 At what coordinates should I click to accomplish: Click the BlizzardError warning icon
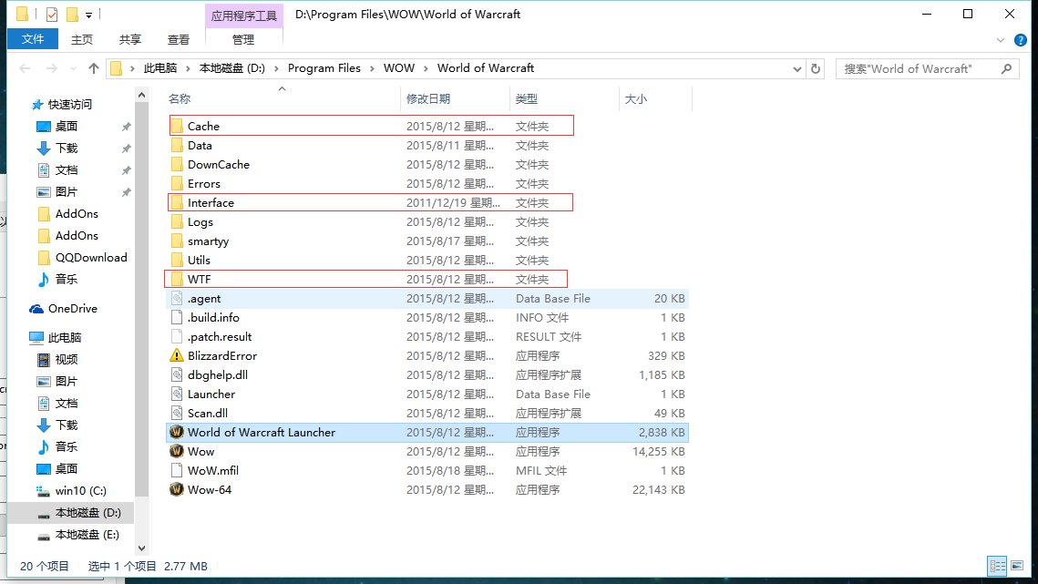[x=177, y=355]
